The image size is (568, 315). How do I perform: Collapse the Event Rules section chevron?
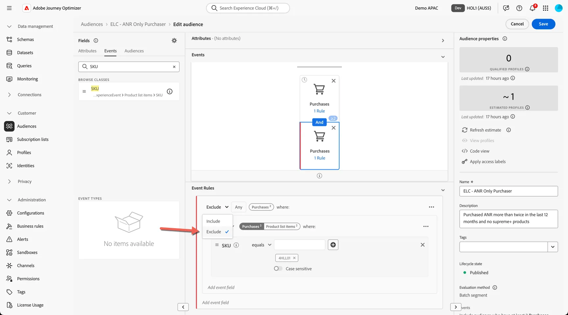tap(443, 190)
